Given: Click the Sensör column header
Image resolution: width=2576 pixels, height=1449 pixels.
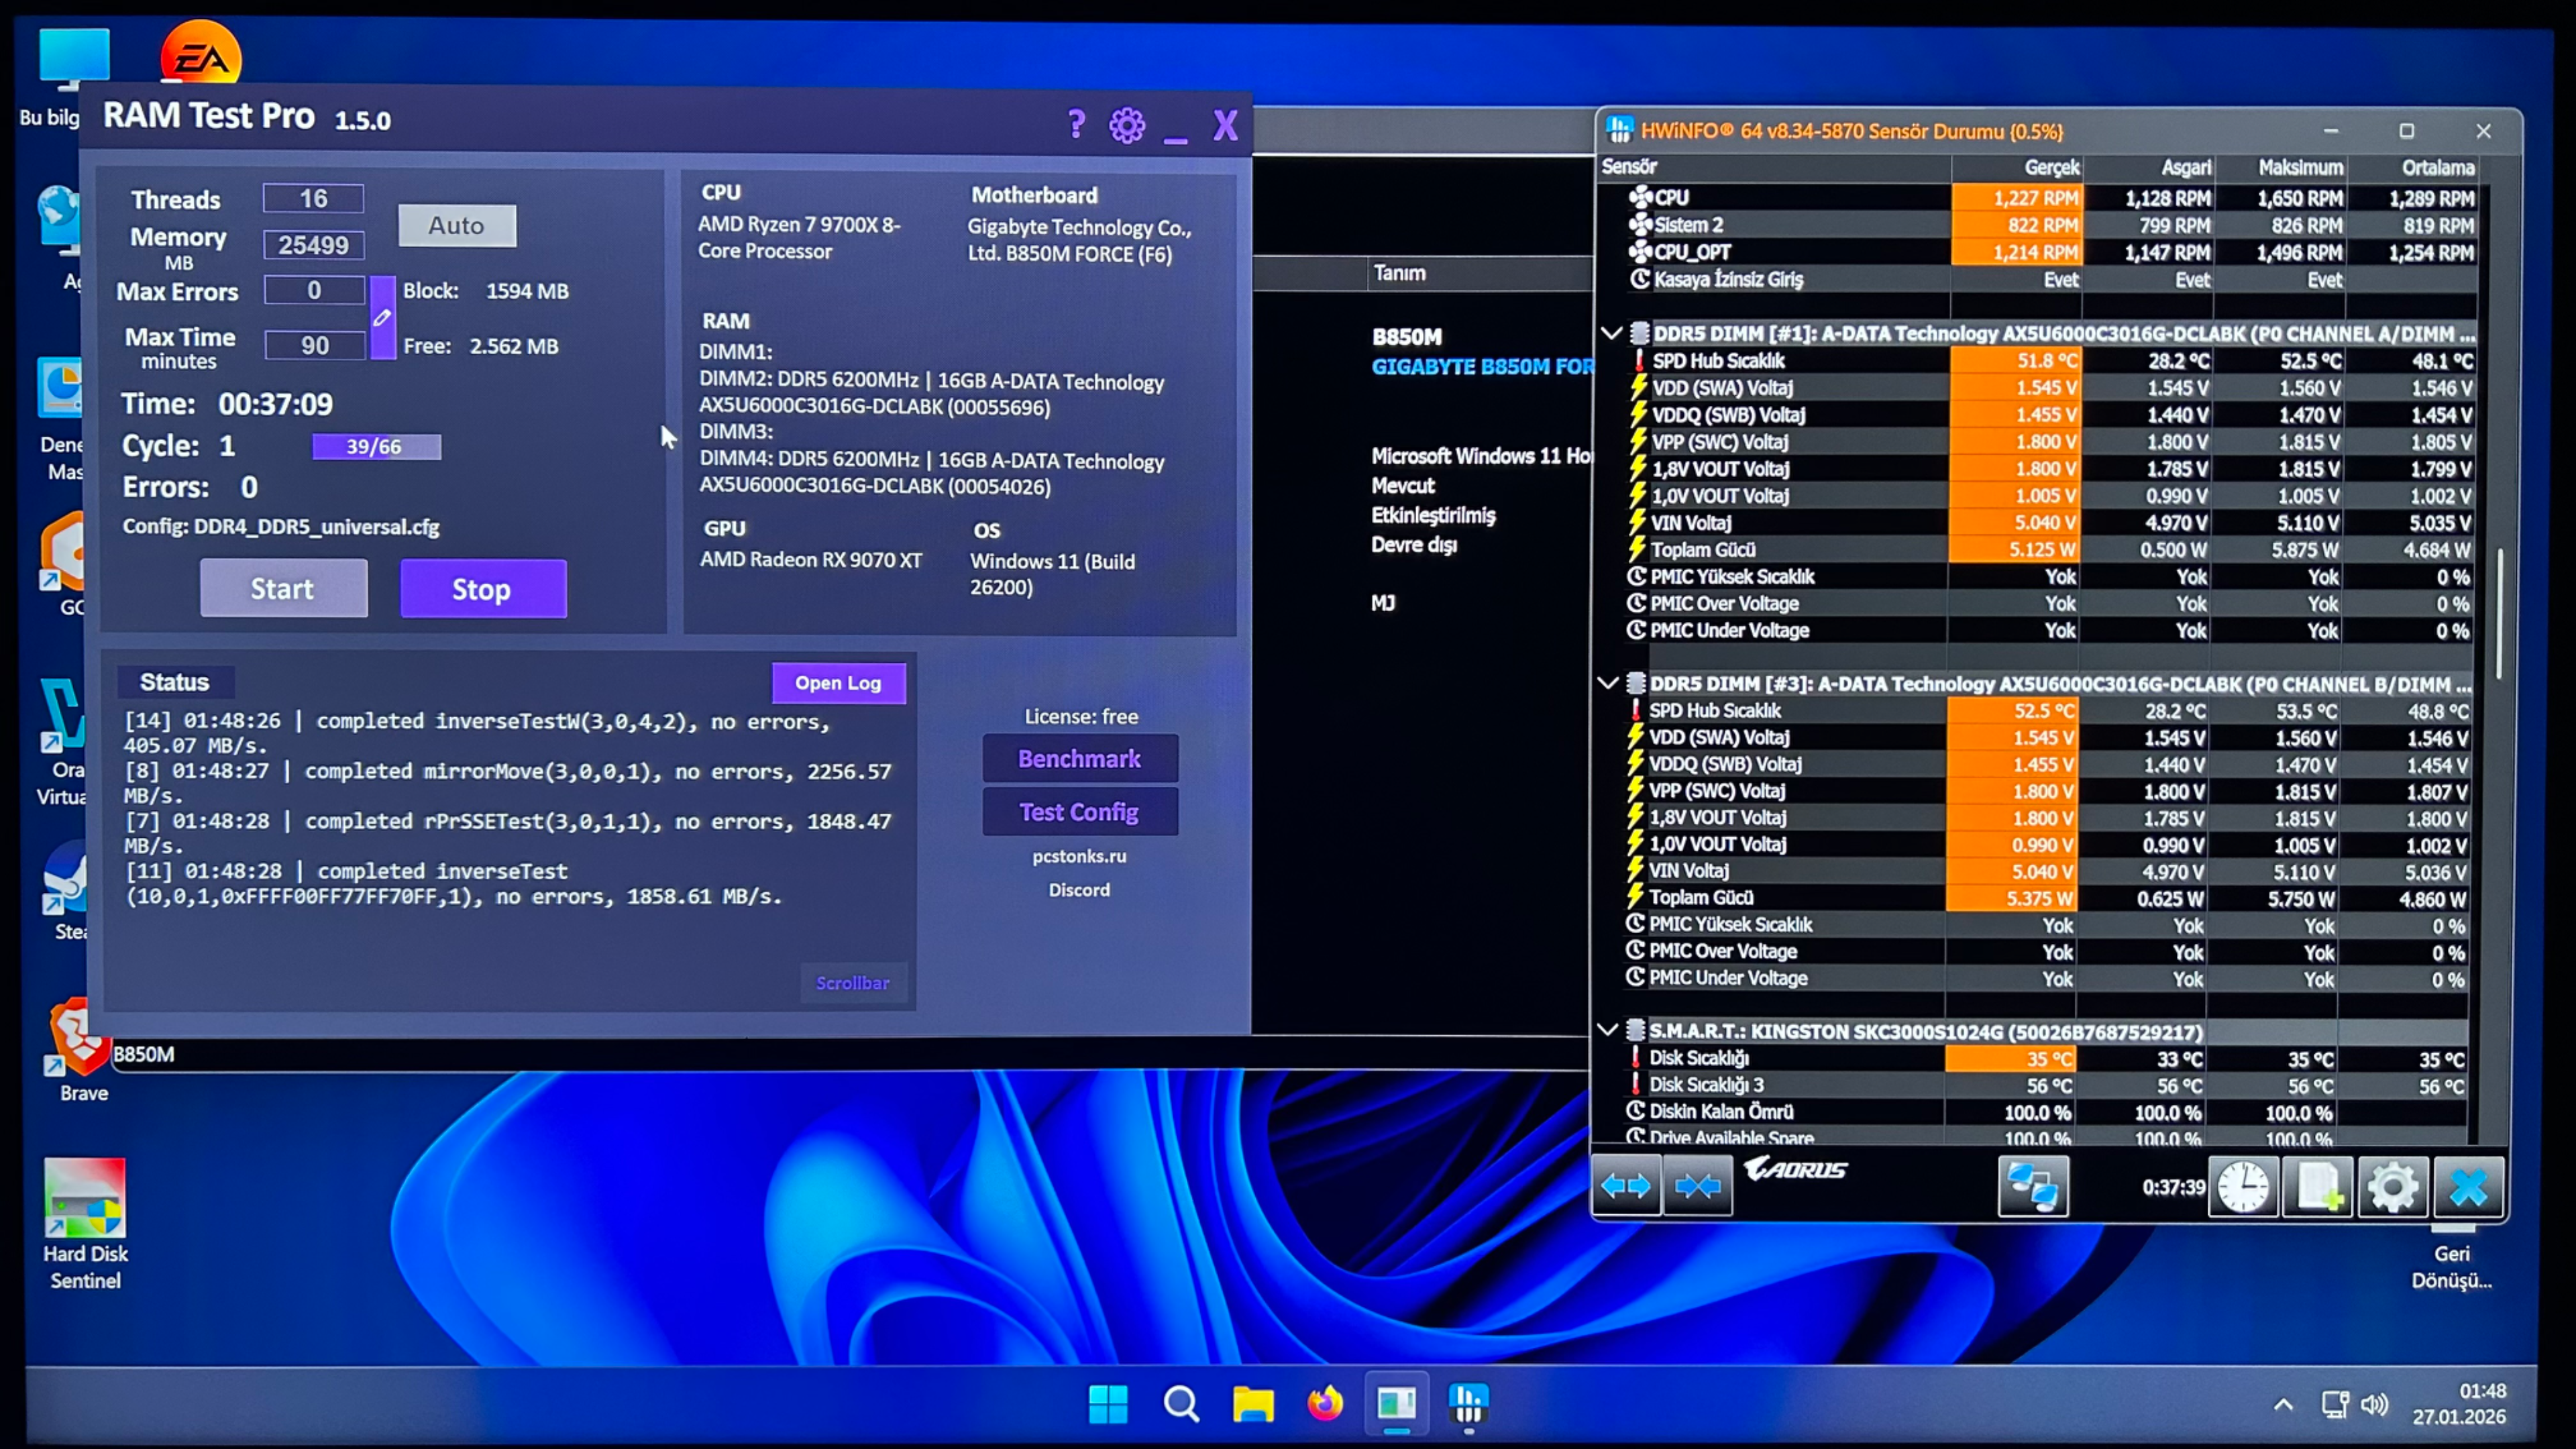Looking at the screenshot, I should tap(1775, 167).
